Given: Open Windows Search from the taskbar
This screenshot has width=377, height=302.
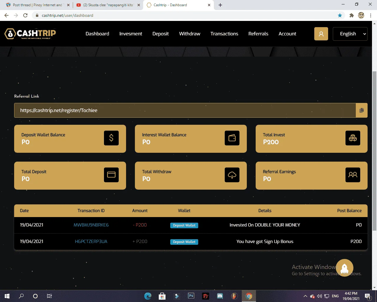Looking at the screenshot, I should (21, 296).
